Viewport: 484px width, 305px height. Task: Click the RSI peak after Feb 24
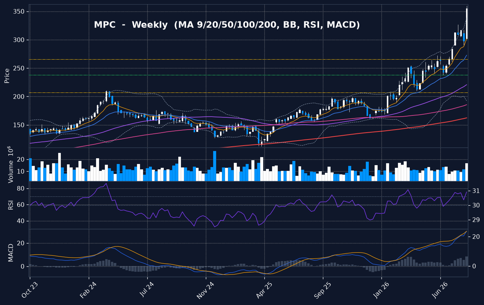(x=106, y=184)
